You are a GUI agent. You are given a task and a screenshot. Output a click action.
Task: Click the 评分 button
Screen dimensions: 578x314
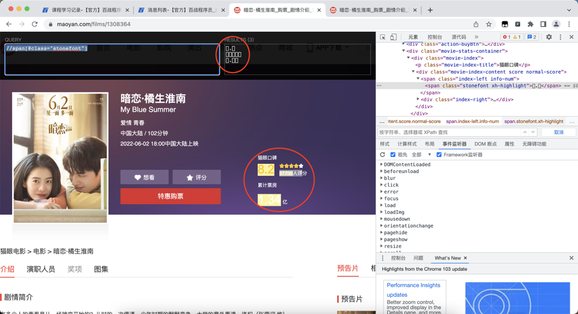tap(197, 177)
